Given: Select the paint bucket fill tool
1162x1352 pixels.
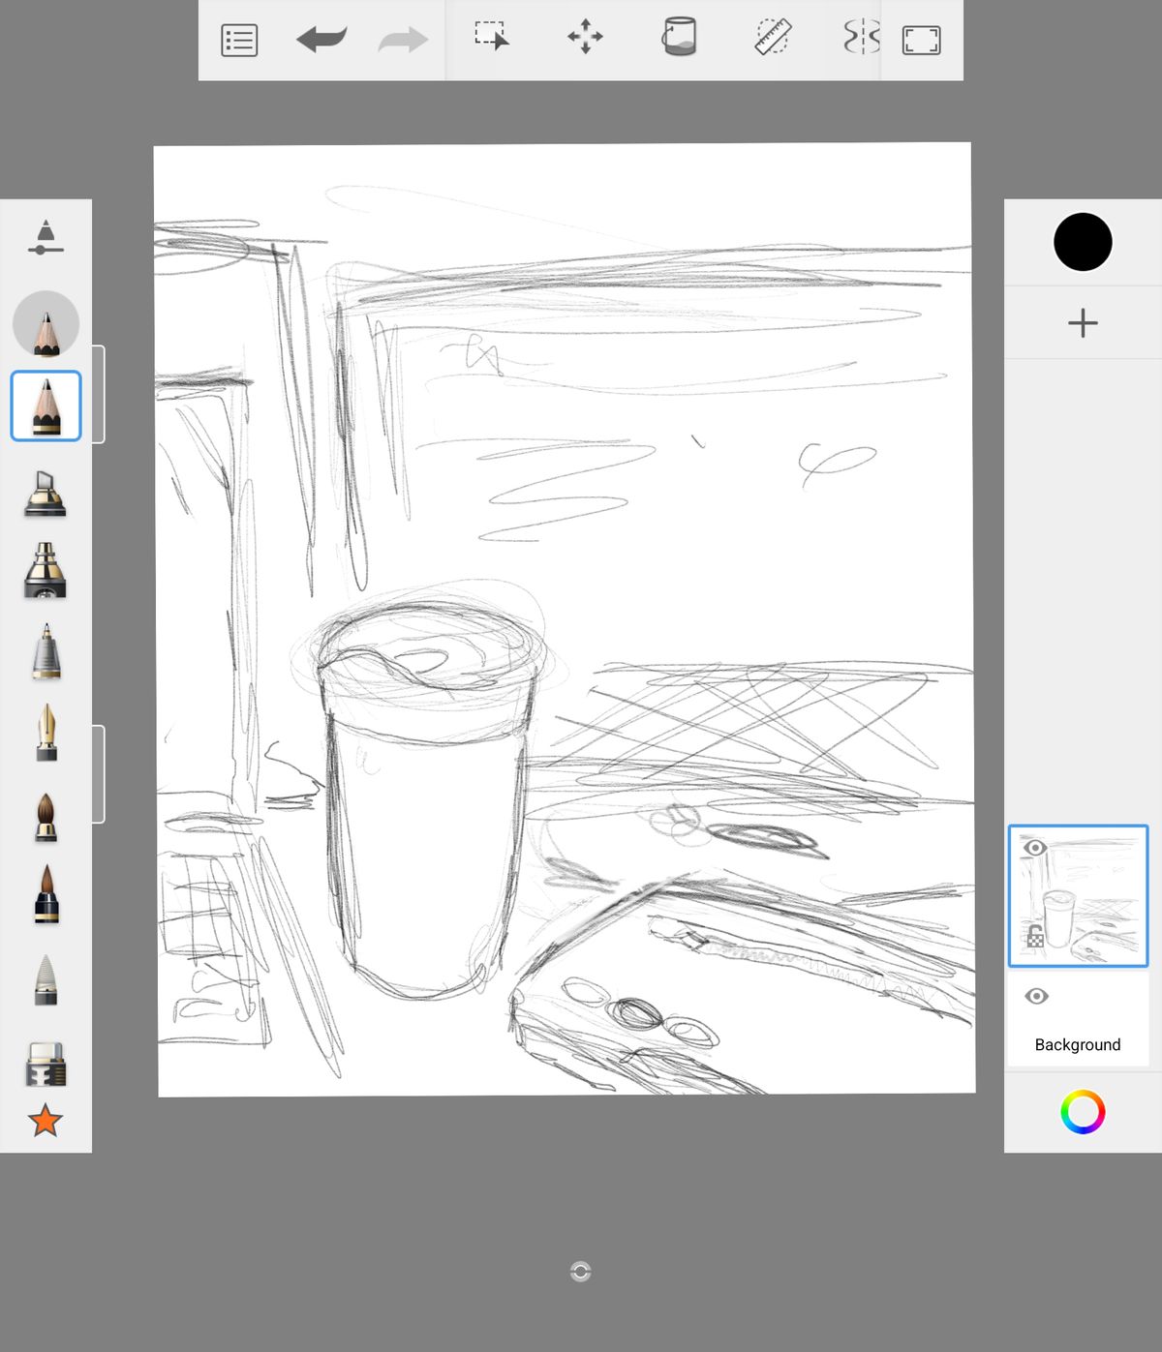Looking at the screenshot, I should [x=679, y=37].
